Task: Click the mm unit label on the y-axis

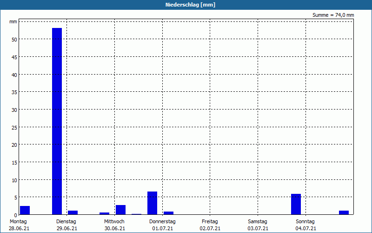Action: click(13, 22)
